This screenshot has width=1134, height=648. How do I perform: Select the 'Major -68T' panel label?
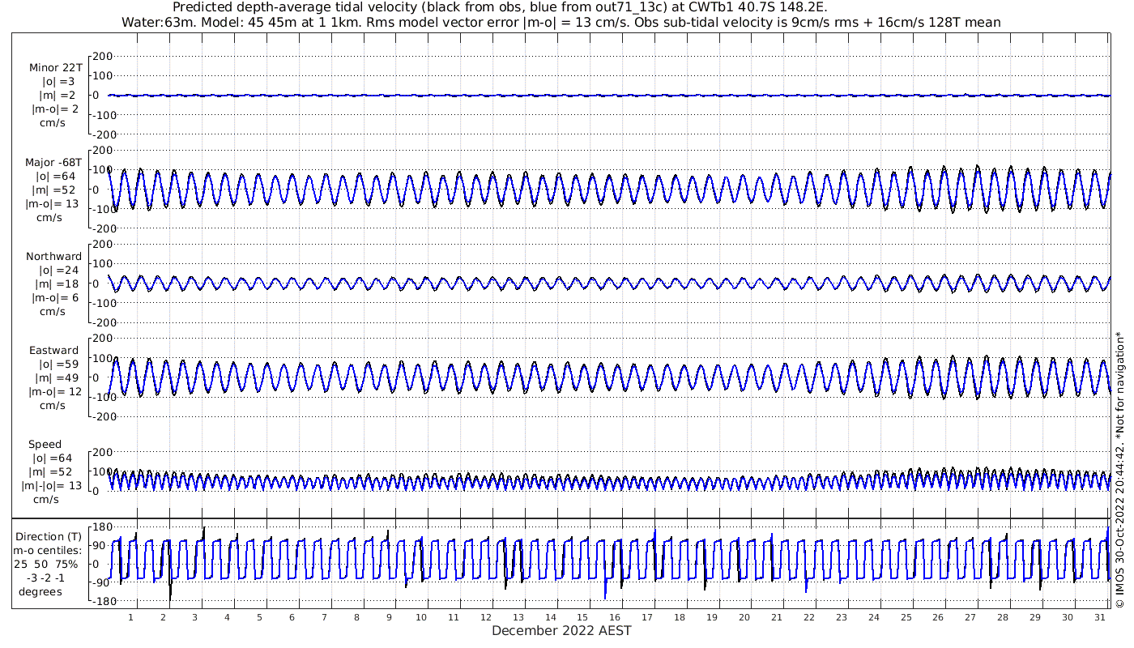coord(53,163)
